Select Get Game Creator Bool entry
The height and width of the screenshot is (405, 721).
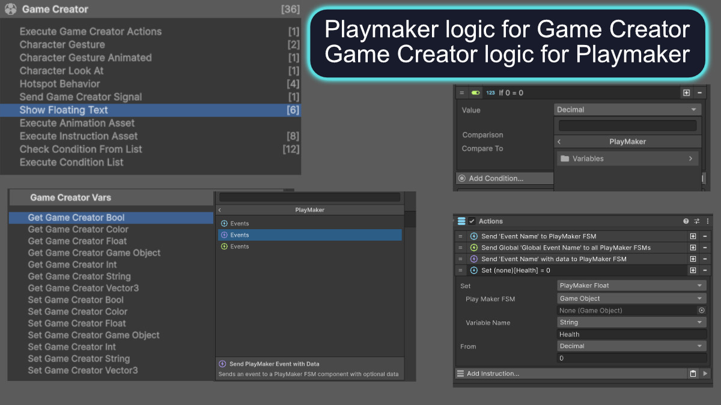tap(111, 218)
